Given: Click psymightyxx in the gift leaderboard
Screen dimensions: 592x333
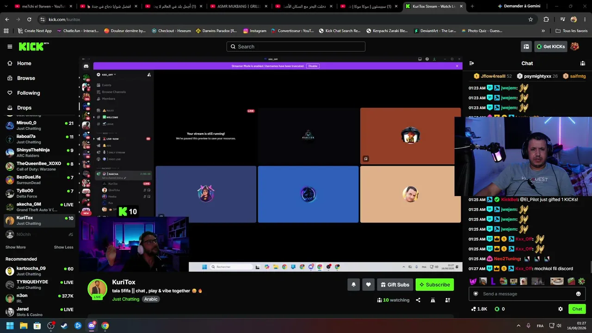Looking at the screenshot, I should click(537, 76).
